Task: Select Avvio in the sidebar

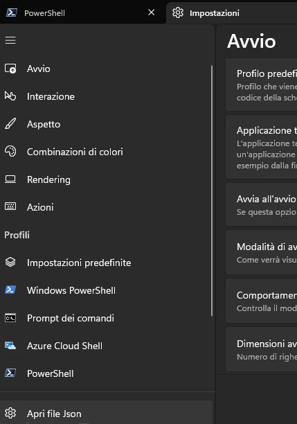Action: point(106,69)
